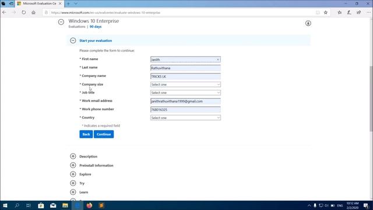This screenshot has width=373, height=210.
Task: Show hidden system tray icons
Action: tap(309, 205)
